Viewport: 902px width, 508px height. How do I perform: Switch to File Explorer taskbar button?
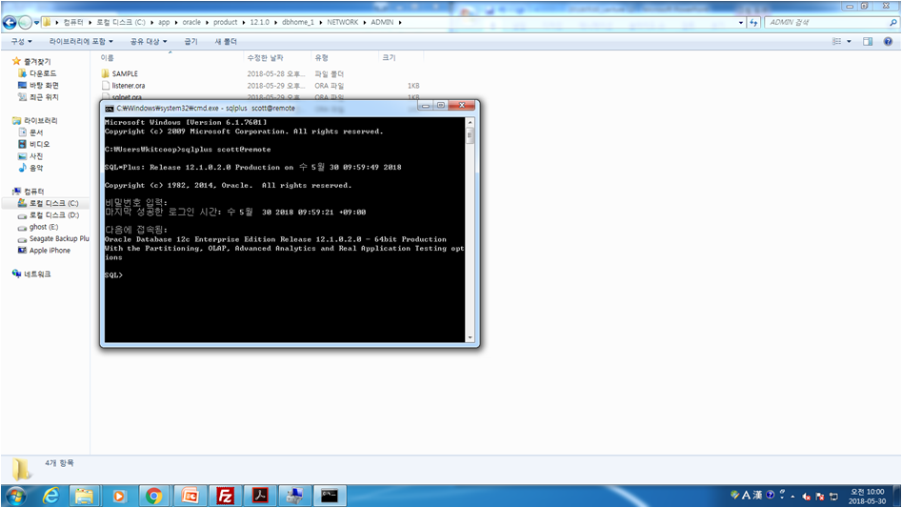click(84, 496)
